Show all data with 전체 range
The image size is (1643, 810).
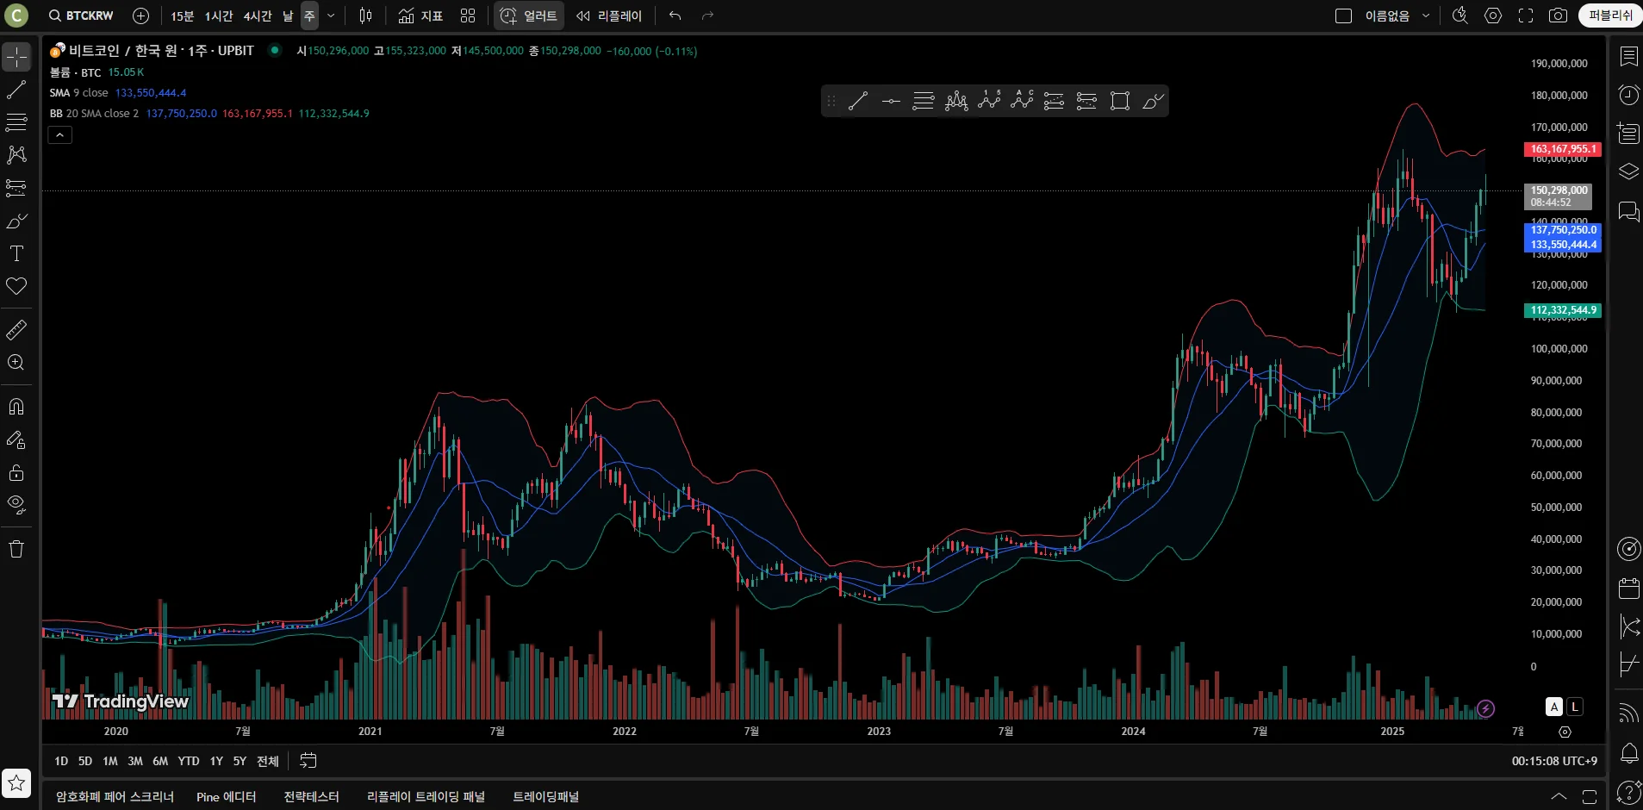pyautogui.click(x=268, y=761)
